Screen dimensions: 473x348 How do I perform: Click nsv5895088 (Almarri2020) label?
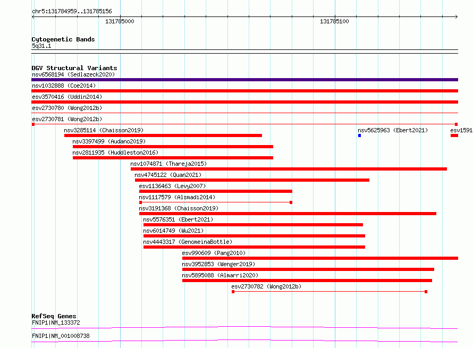point(220,275)
